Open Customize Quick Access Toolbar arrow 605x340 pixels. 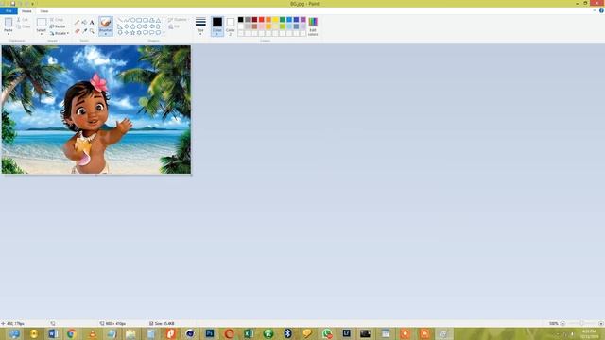32,4
